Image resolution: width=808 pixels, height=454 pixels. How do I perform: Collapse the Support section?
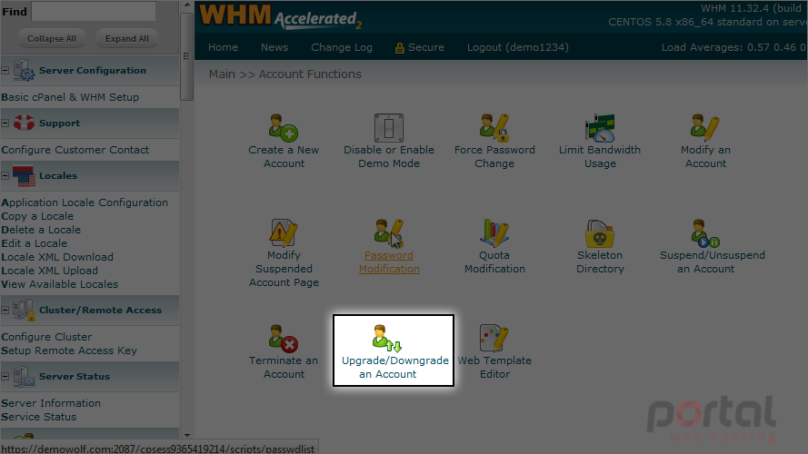click(x=5, y=123)
